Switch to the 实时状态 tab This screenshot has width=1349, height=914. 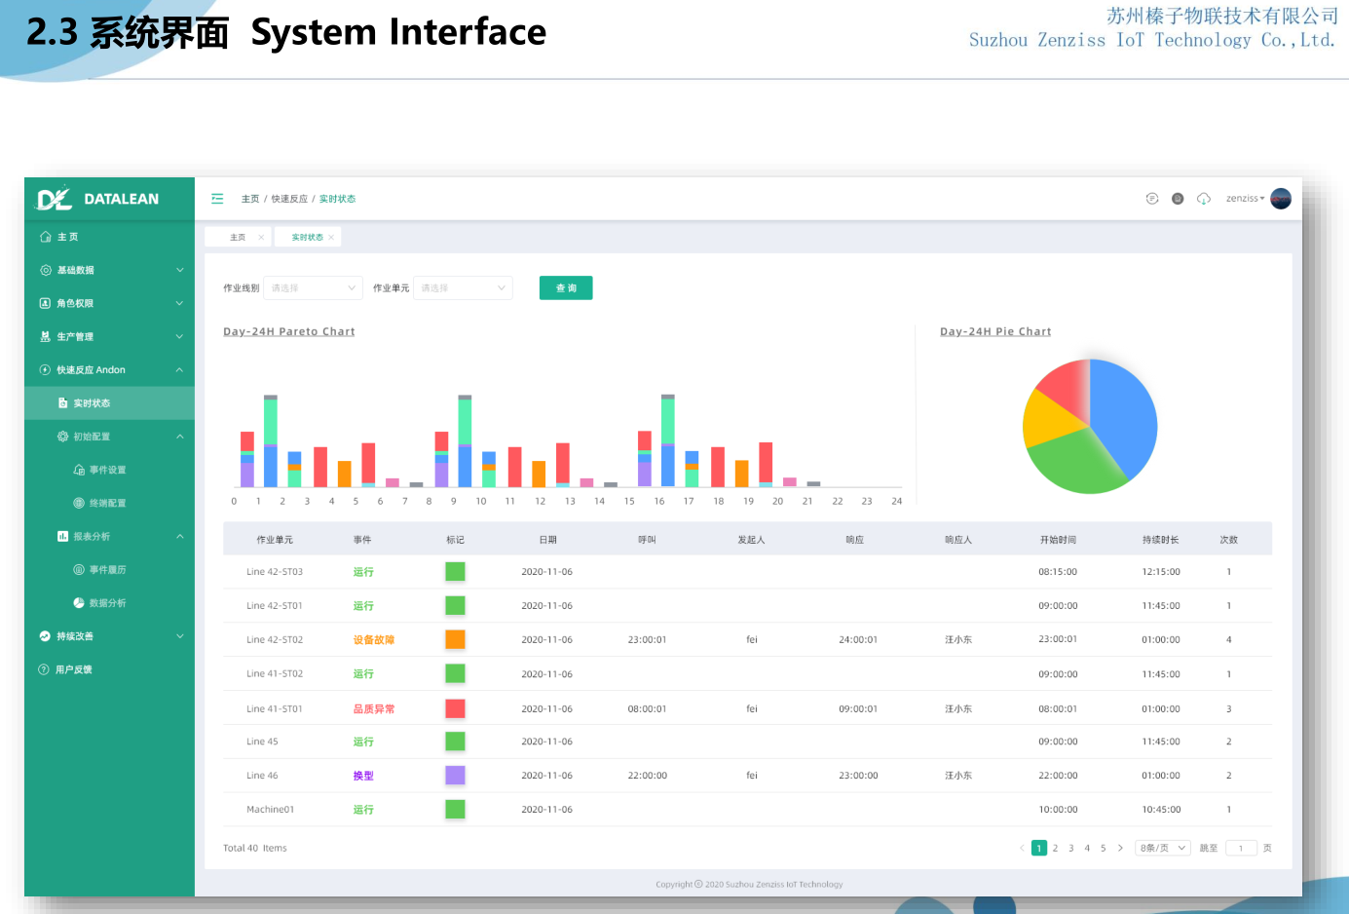tap(308, 237)
